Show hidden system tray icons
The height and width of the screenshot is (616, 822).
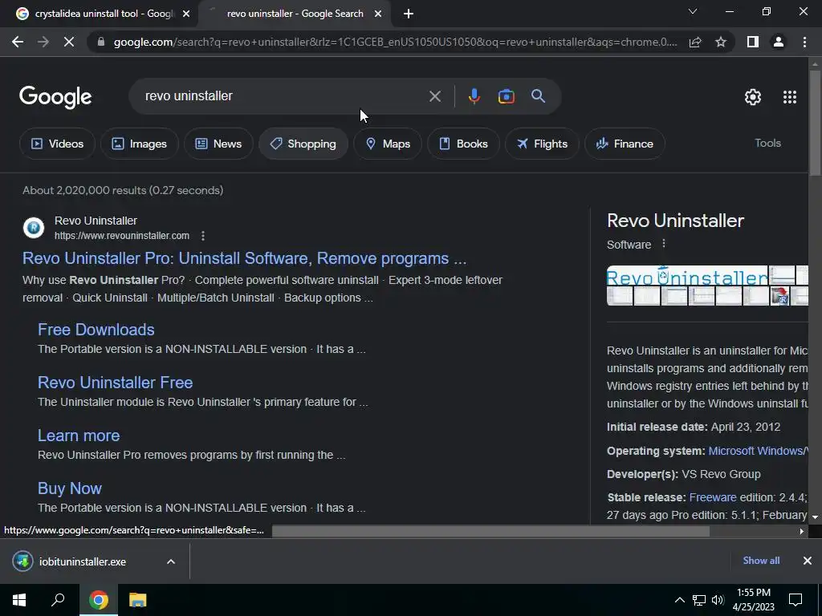(x=679, y=600)
